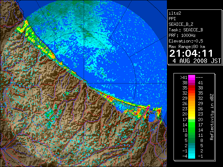The height and width of the screenshot is (167, 223).
Task: Click the radar center at range rings crossing
Action: pyautogui.click(x=84, y=83)
